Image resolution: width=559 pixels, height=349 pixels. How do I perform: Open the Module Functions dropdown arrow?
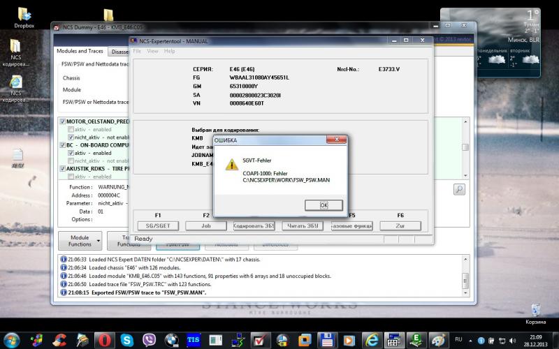click(99, 241)
